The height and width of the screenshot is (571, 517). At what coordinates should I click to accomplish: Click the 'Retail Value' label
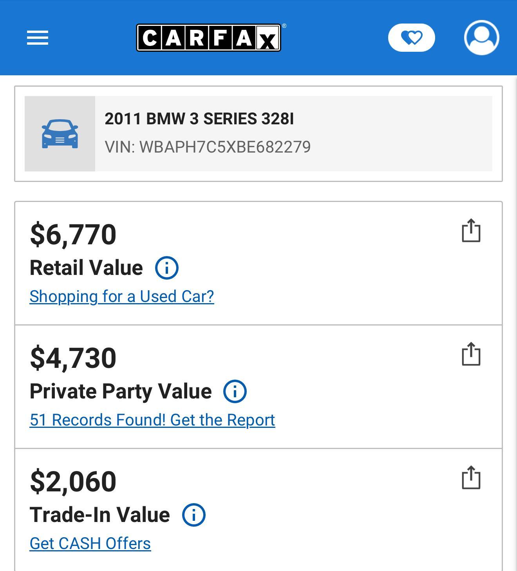tap(86, 268)
